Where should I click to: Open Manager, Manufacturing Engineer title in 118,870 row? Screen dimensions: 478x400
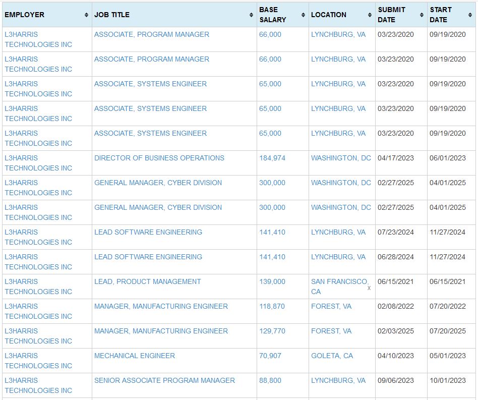(161, 306)
